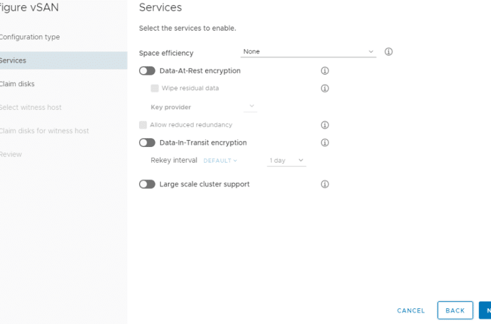Click the BACK button
The image size is (491, 324).
tap(455, 310)
